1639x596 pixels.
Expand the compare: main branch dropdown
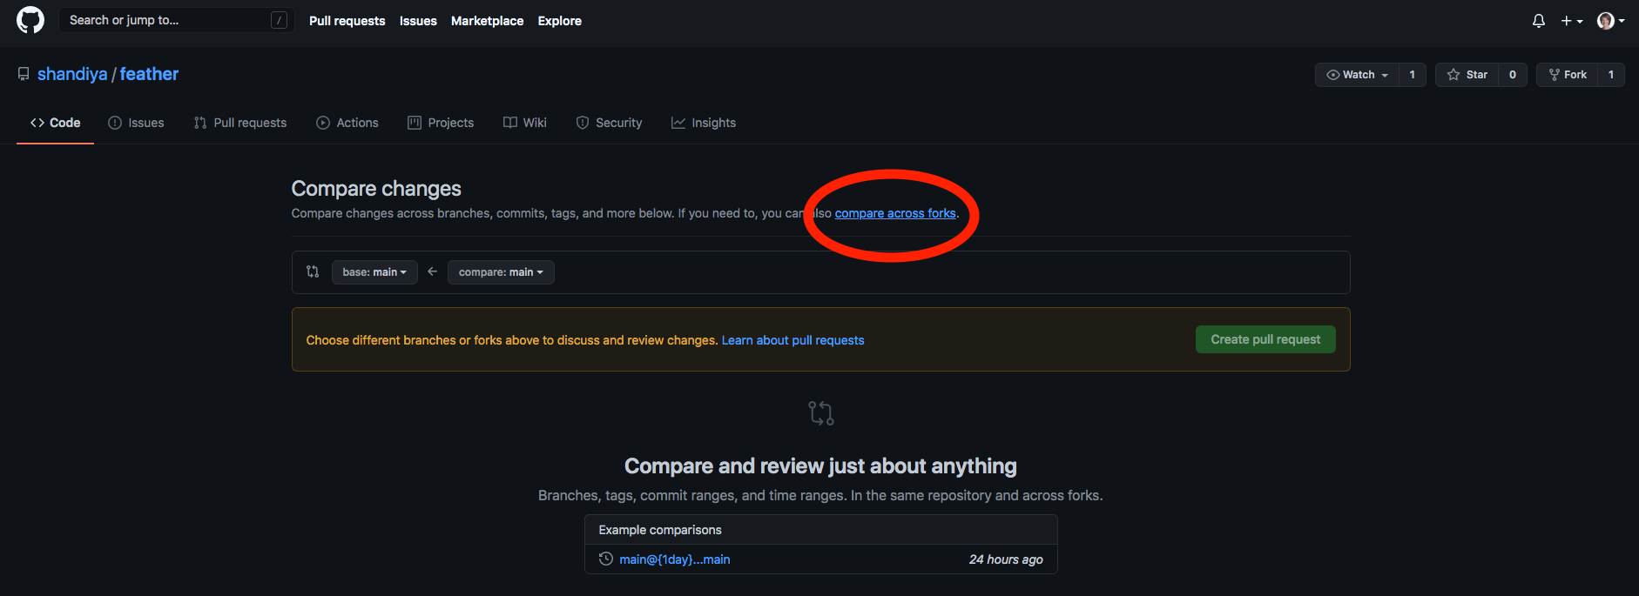coord(501,272)
